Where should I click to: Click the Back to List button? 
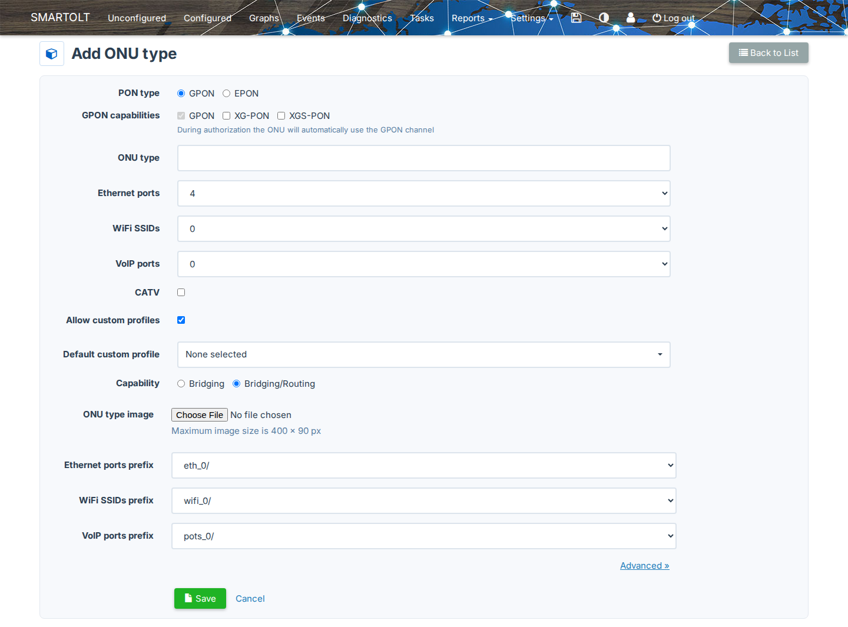coord(768,53)
